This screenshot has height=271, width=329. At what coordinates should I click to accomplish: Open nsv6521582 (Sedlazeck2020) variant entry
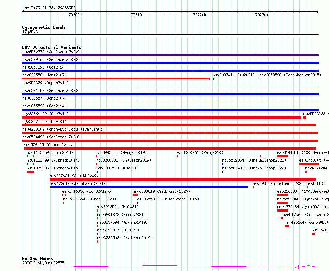[51, 90]
